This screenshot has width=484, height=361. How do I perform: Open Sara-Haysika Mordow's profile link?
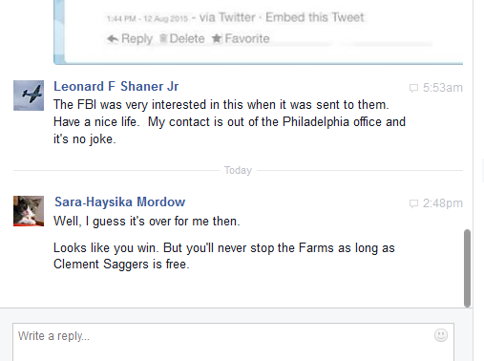tap(119, 202)
